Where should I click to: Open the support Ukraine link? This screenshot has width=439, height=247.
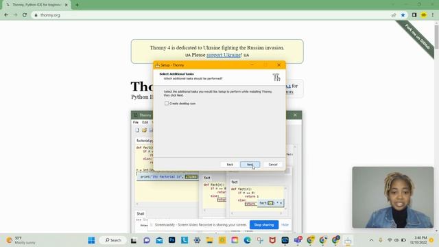click(224, 55)
